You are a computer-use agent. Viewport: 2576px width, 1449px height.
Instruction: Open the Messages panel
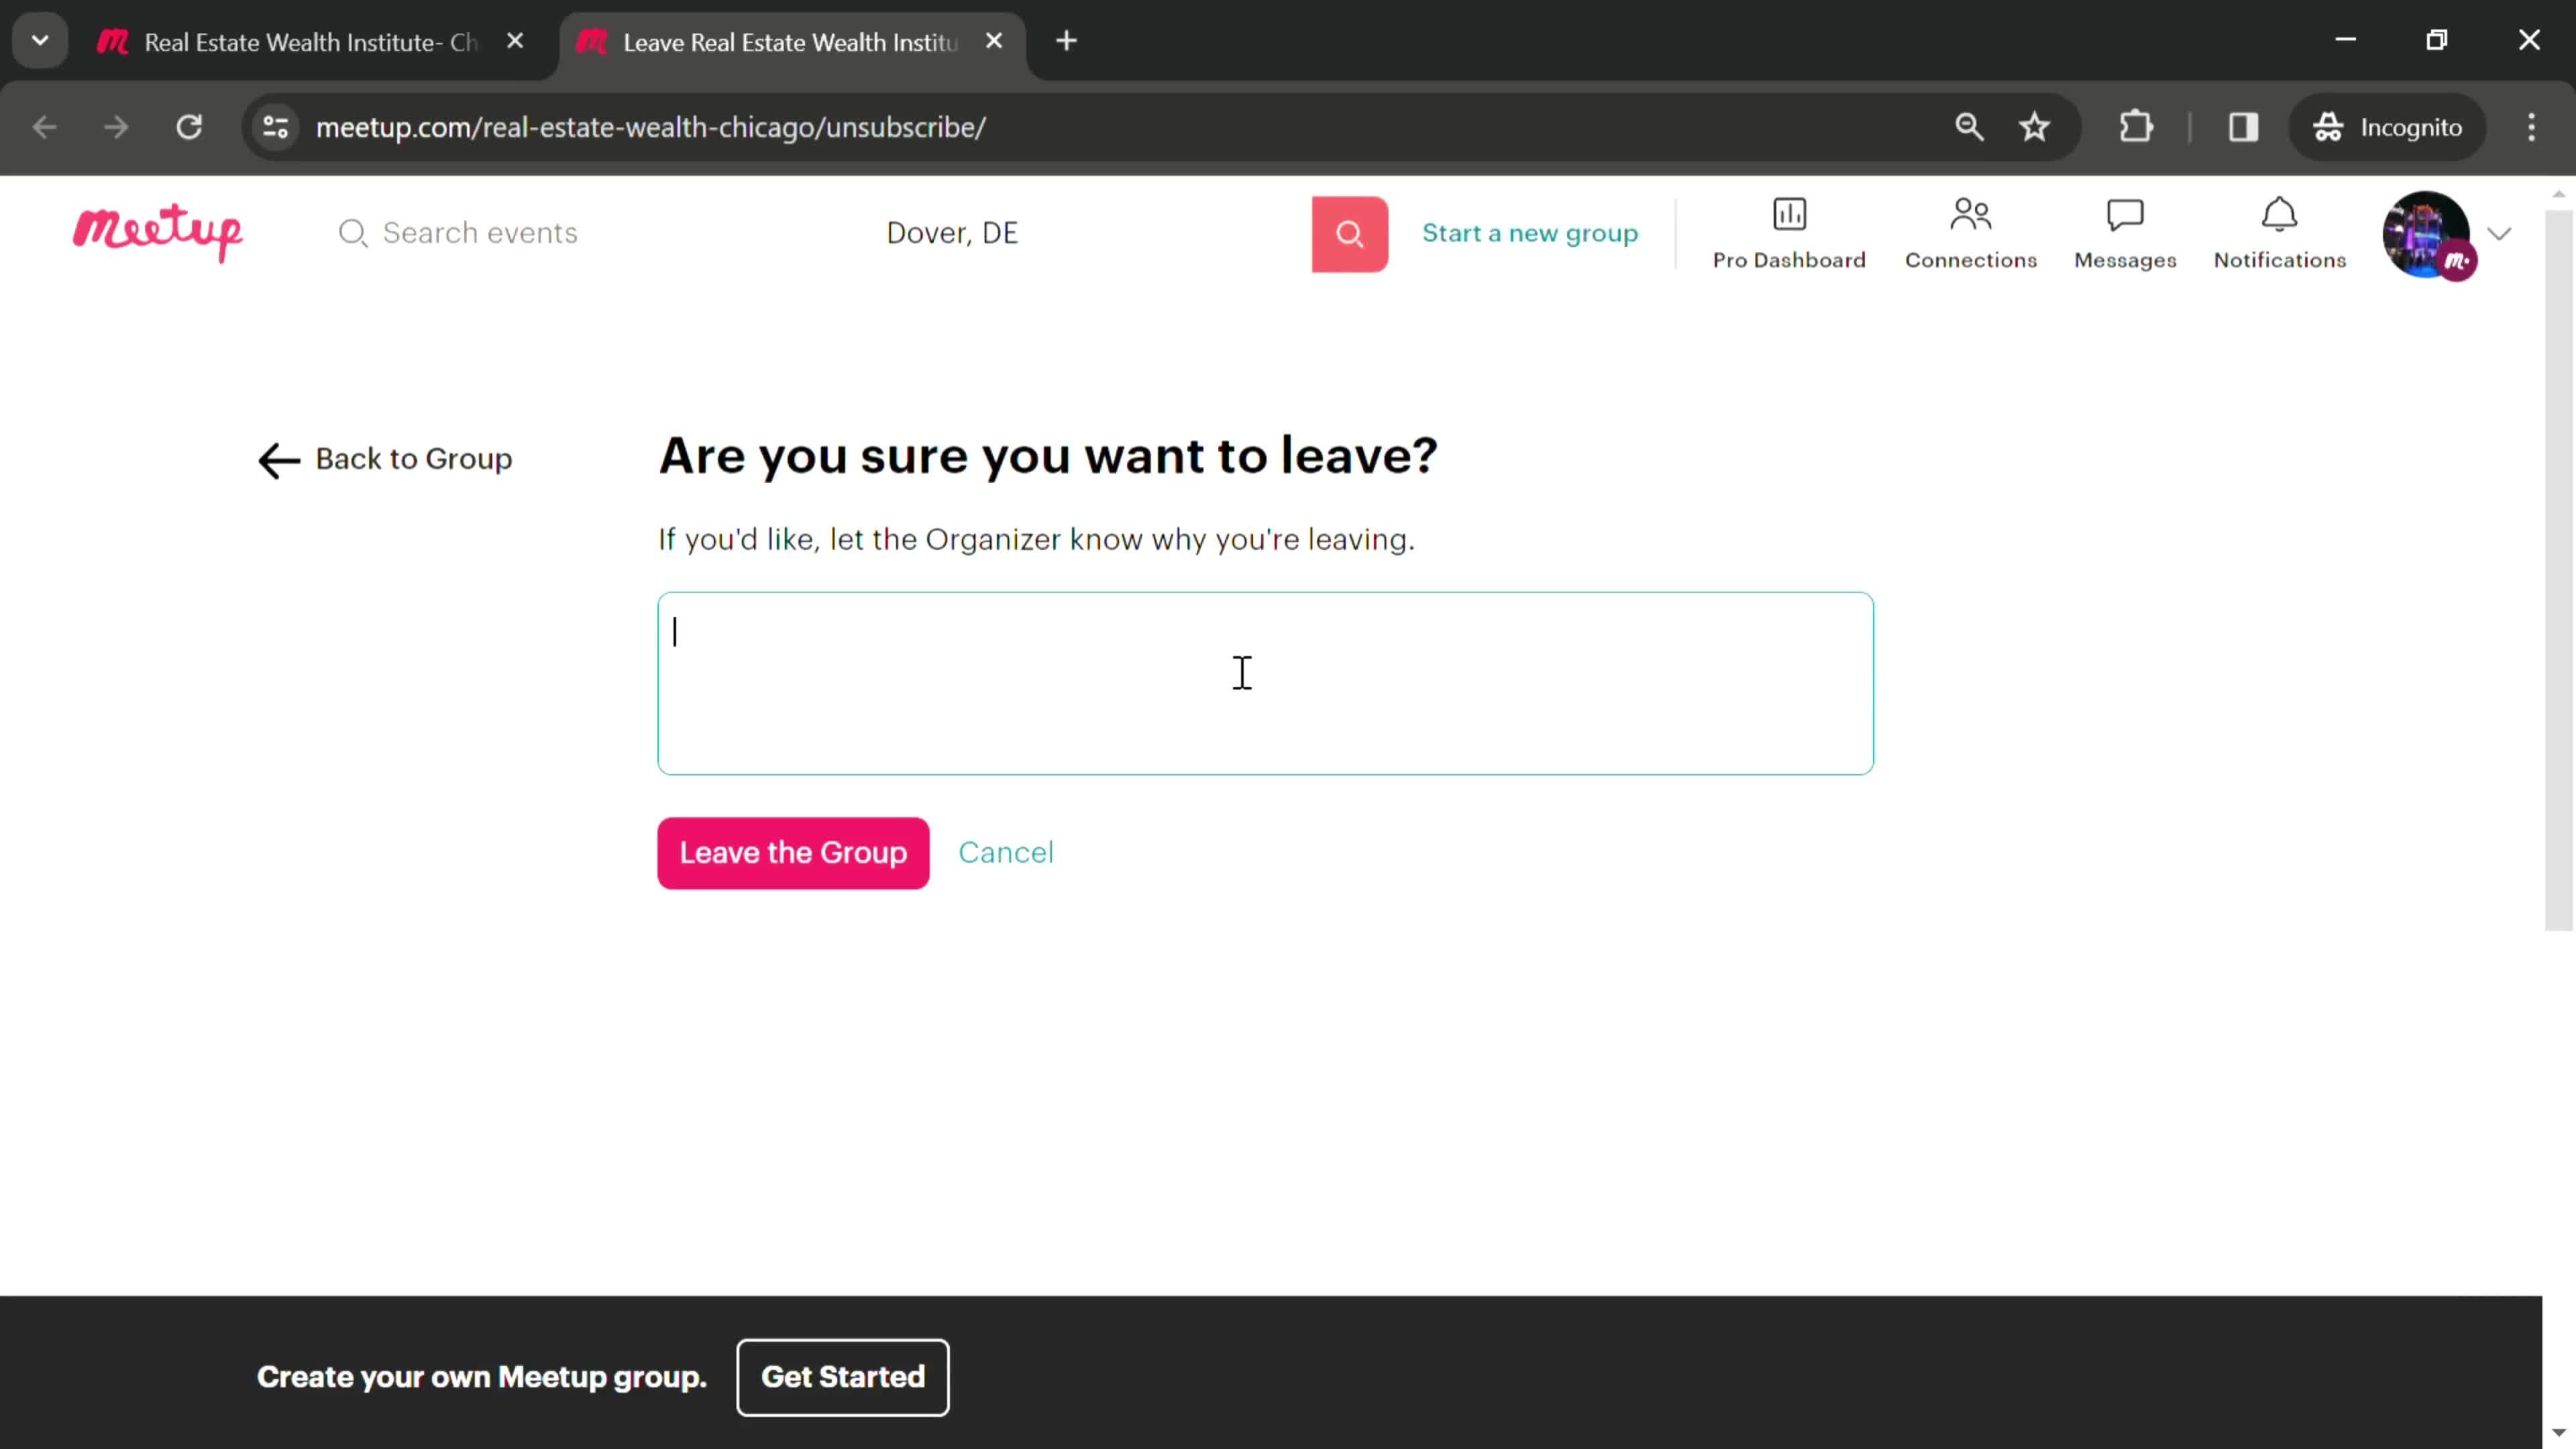(x=2125, y=230)
